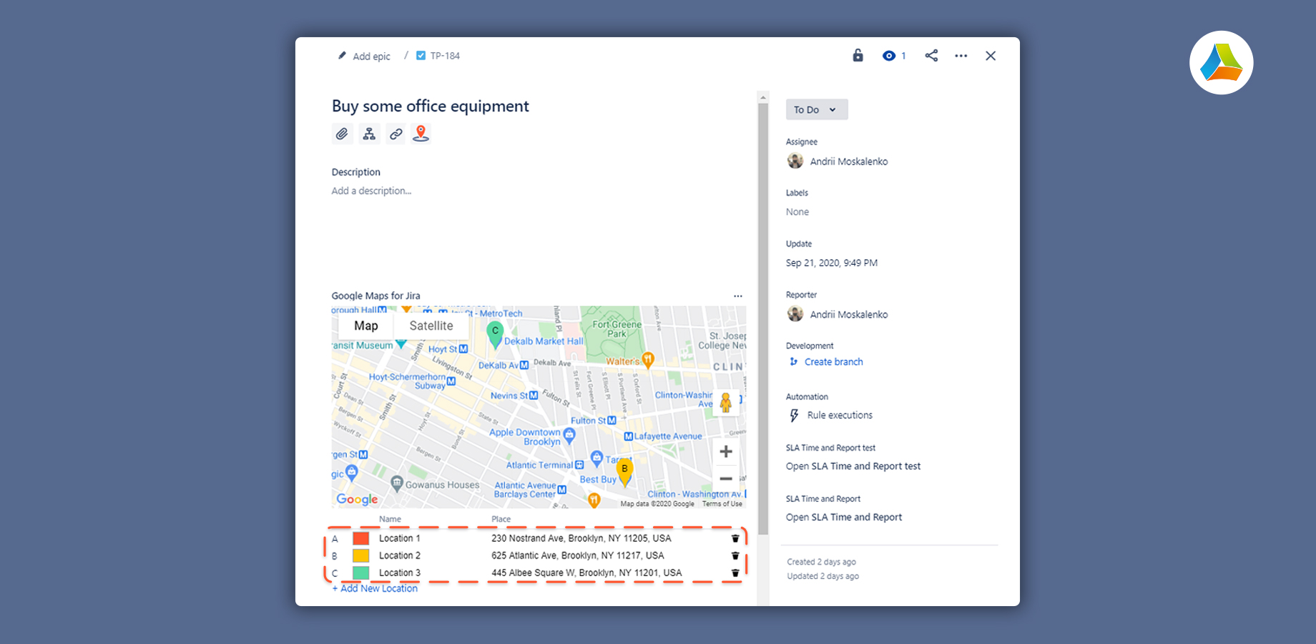Close the issue dialog
The image size is (1316, 644).
click(991, 56)
